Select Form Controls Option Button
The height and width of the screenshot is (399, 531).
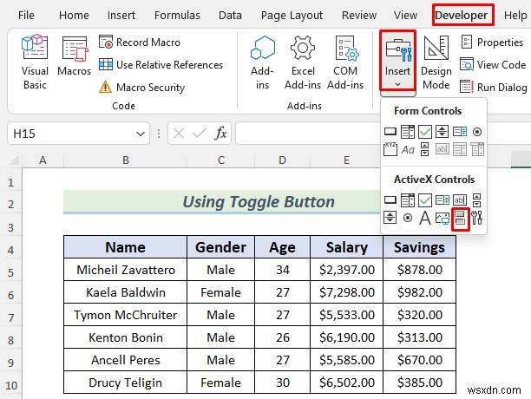click(477, 132)
